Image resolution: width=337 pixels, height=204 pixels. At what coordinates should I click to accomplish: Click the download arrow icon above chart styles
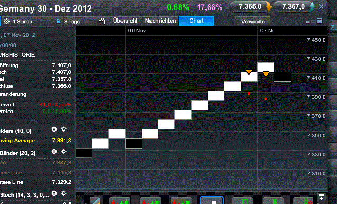[321, 197]
